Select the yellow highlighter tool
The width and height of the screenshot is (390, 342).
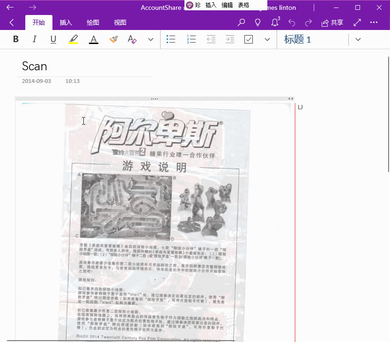tap(73, 39)
